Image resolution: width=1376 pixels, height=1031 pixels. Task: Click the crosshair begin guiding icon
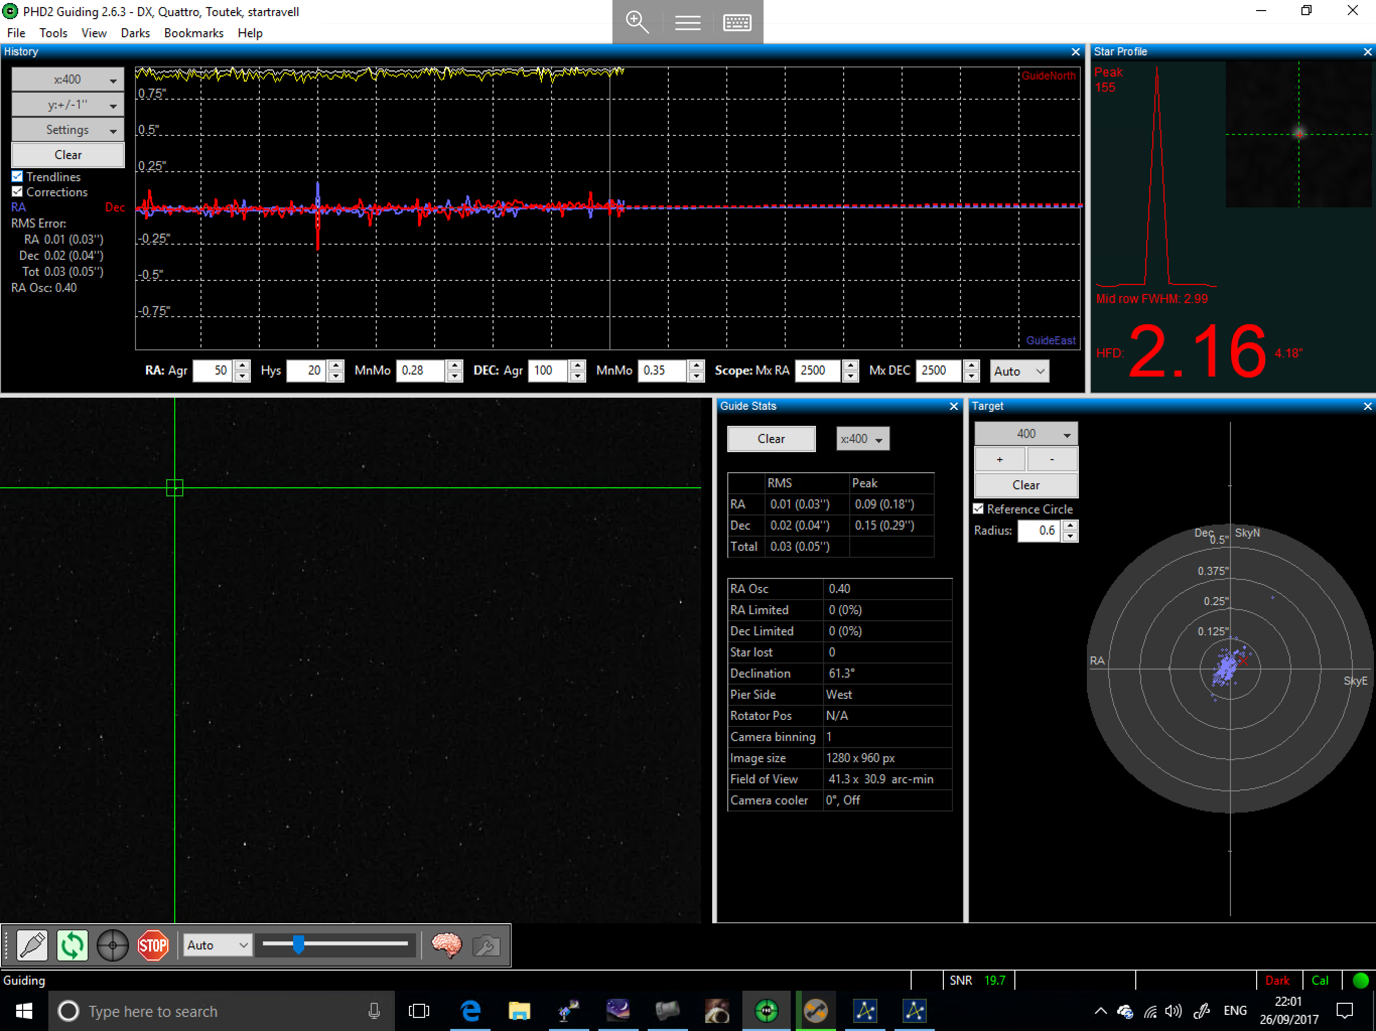point(113,944)
